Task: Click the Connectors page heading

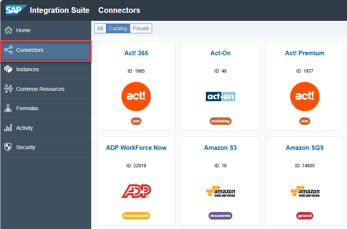Action: coord(119,10)
